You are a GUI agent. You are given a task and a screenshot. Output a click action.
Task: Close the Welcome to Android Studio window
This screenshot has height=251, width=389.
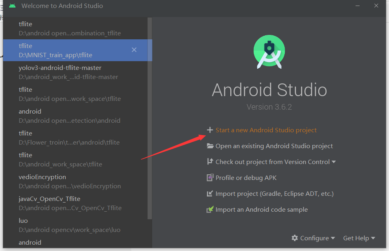click(x=376, y=6)
